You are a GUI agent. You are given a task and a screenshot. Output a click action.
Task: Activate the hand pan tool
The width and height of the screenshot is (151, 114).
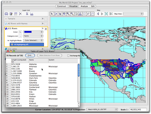pyautogui.click(x=64, y=14)
